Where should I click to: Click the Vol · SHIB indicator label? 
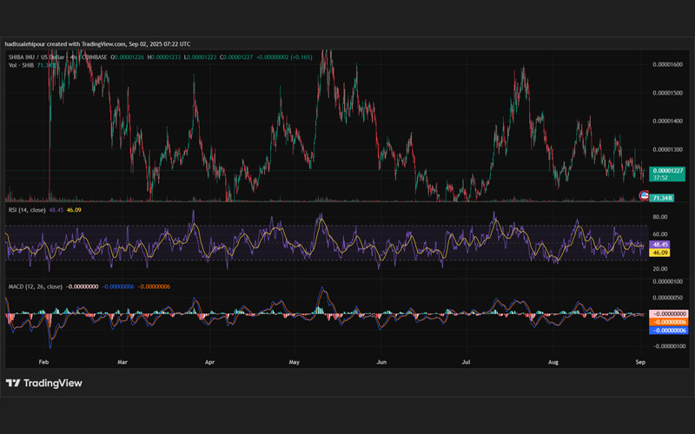coord(21,65)
